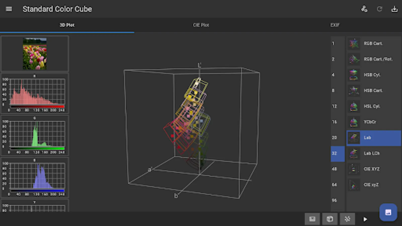Image resolution: width=402 pixels, height=226 pixels.
Task: Click the green channel histogram
Action: [35, 136]
